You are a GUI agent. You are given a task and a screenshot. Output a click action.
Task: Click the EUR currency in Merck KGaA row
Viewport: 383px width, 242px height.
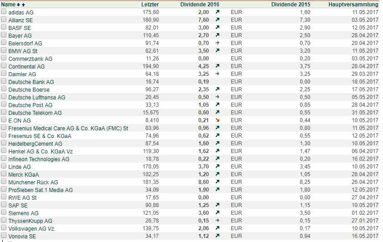(x=236, y=174)
